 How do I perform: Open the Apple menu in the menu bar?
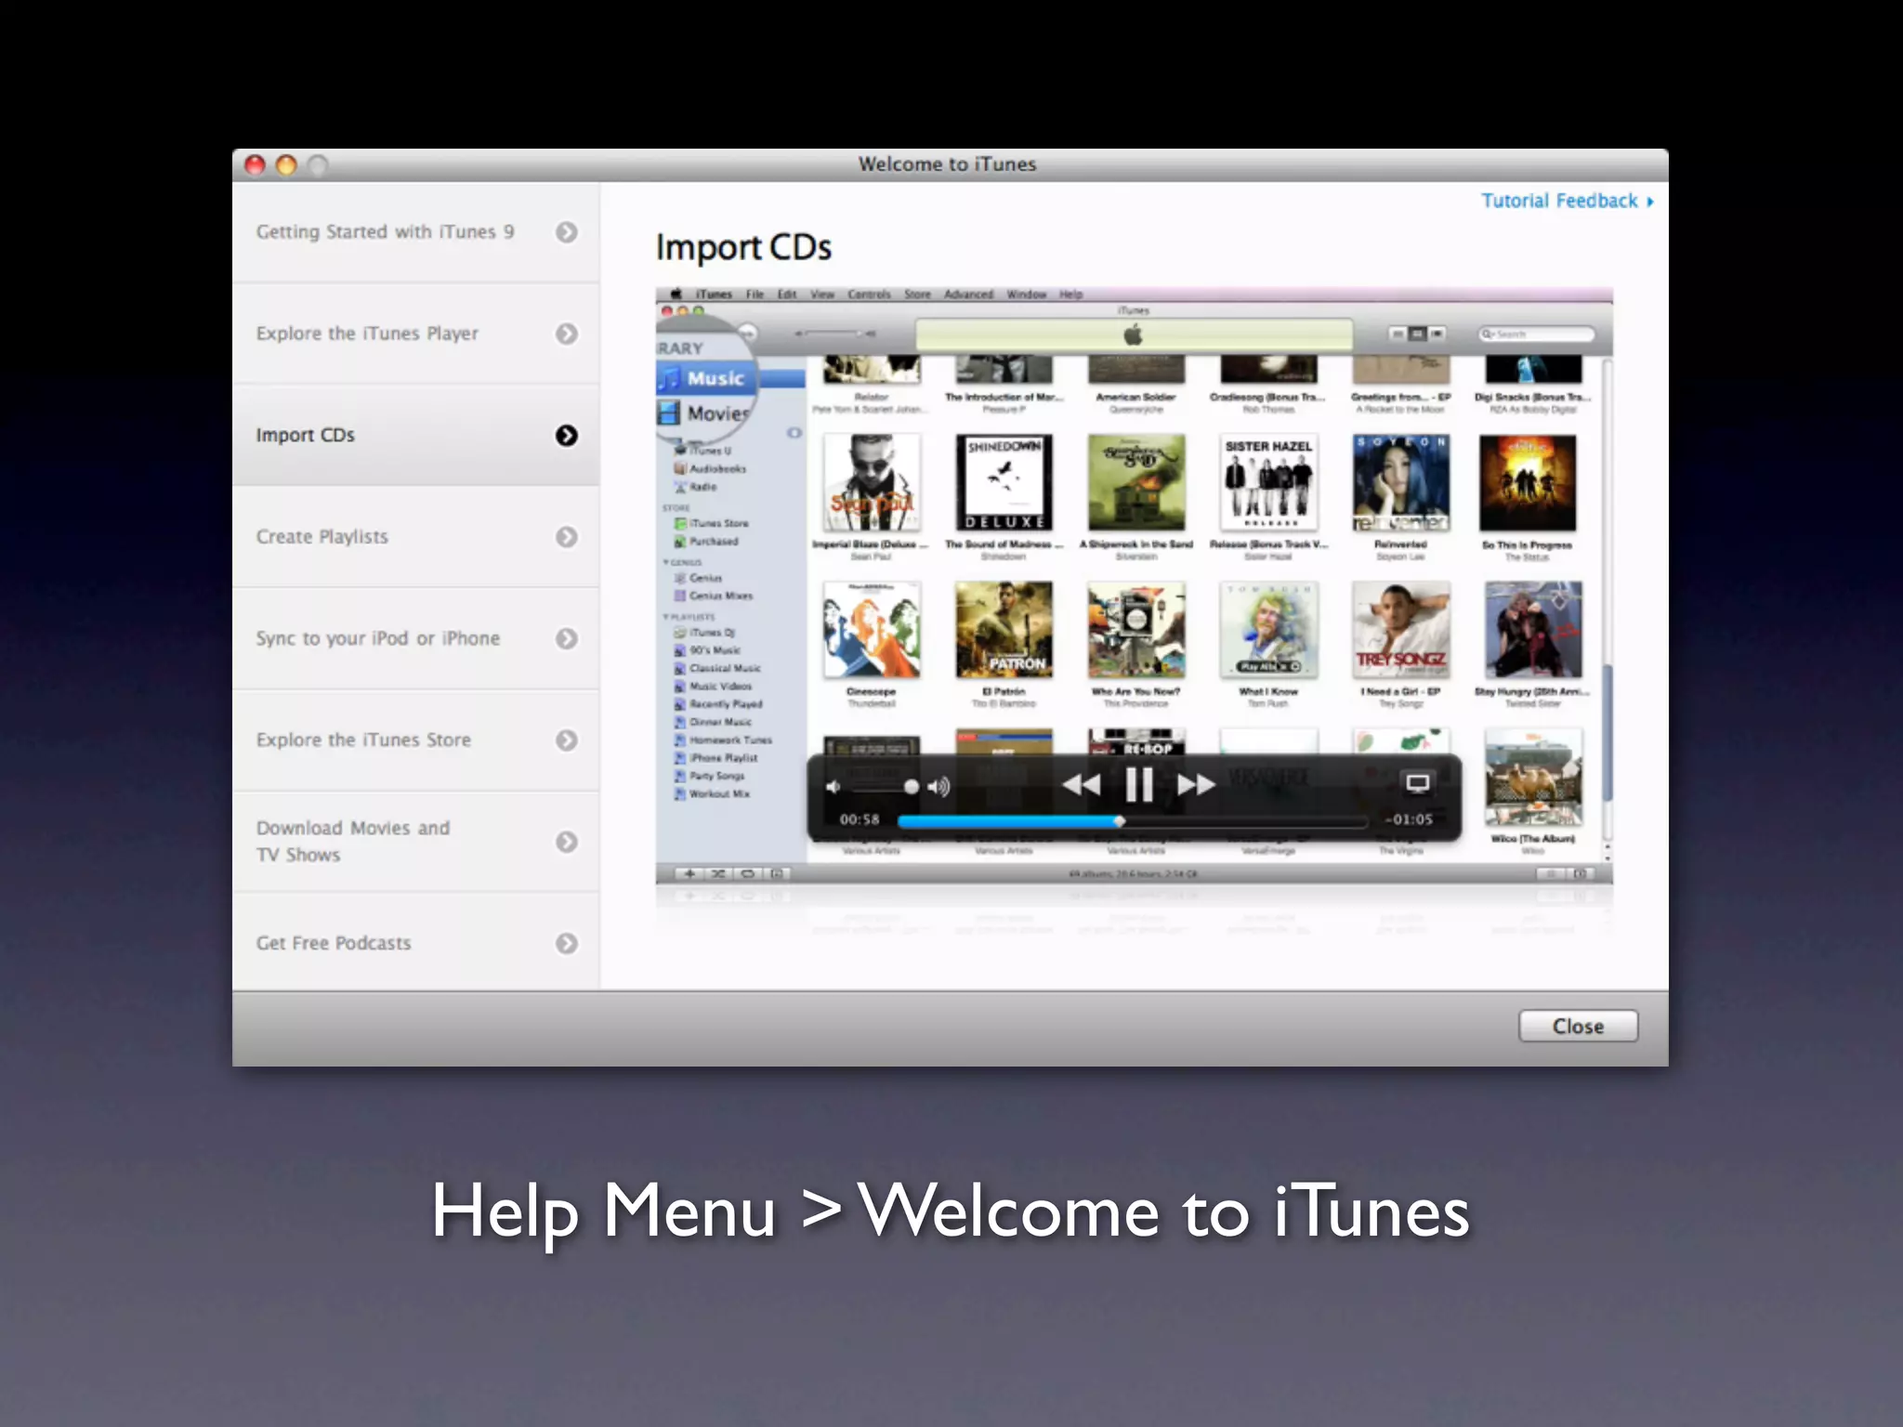coord(676,295)
